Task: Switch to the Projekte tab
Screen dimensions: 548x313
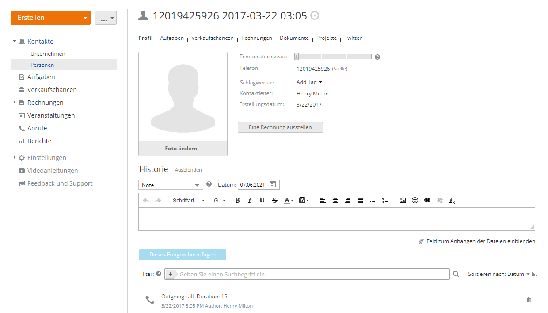Action: [327, 38]
